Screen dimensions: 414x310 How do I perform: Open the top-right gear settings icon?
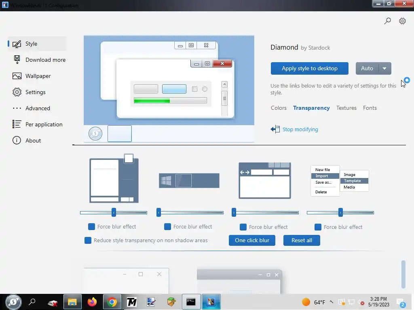tap(402, 21)
